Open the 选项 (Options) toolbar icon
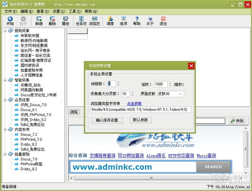Viewport: 252px width, 191px height. (x=123, y=21)
